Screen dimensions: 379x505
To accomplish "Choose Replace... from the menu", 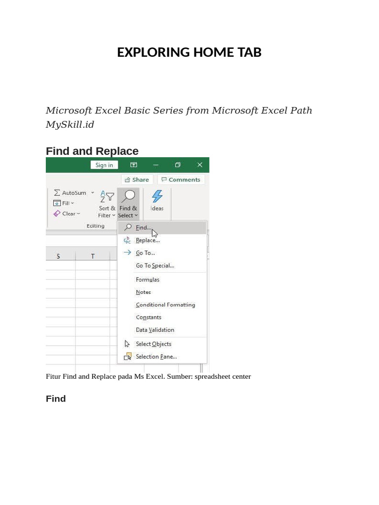I will tap(162, 240).
